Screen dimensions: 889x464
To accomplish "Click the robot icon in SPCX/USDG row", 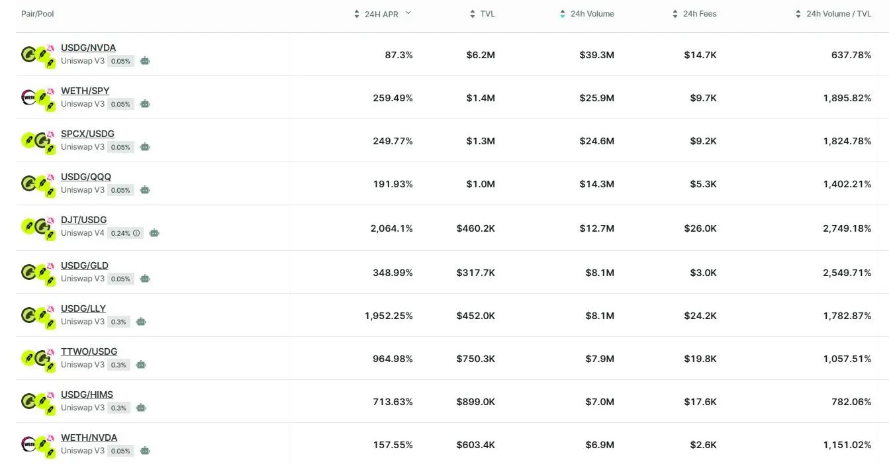I will click(145, 147).
